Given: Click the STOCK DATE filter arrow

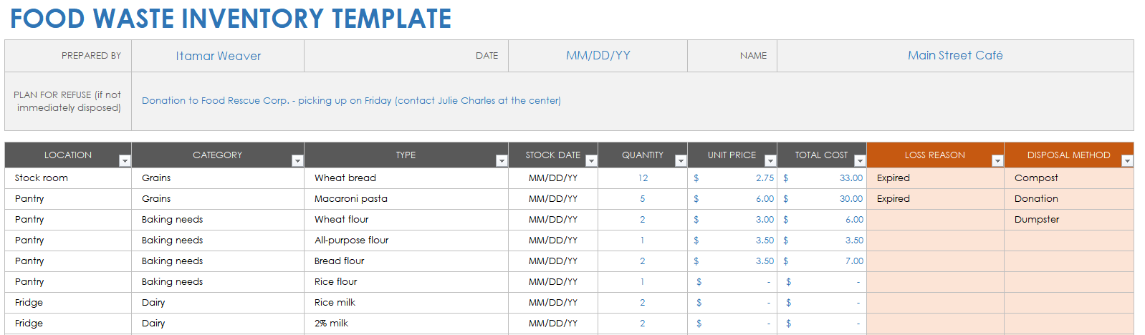Looking at the screenshot, I should [591, 161].
